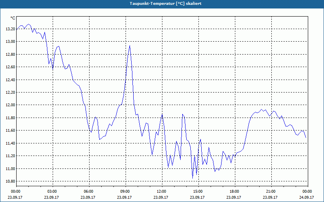Select the 13,20 y-axis value
Viewport: 324px width, 202px height.
pos(11,29)
